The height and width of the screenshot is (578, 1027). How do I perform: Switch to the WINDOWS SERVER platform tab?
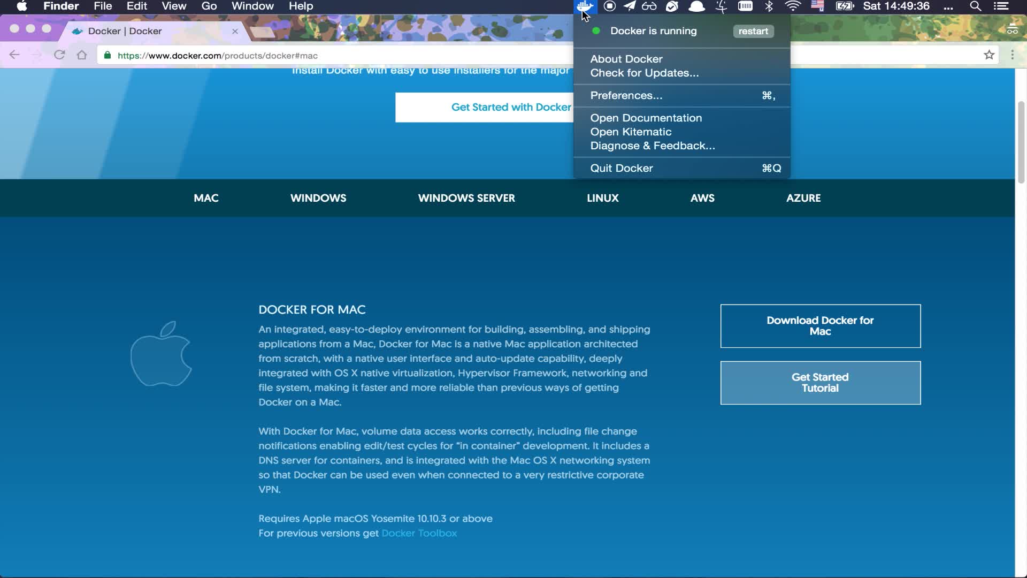pos(466,198)
